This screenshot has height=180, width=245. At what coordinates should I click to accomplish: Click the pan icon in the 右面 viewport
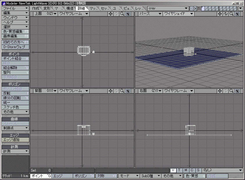coord(220,91)
